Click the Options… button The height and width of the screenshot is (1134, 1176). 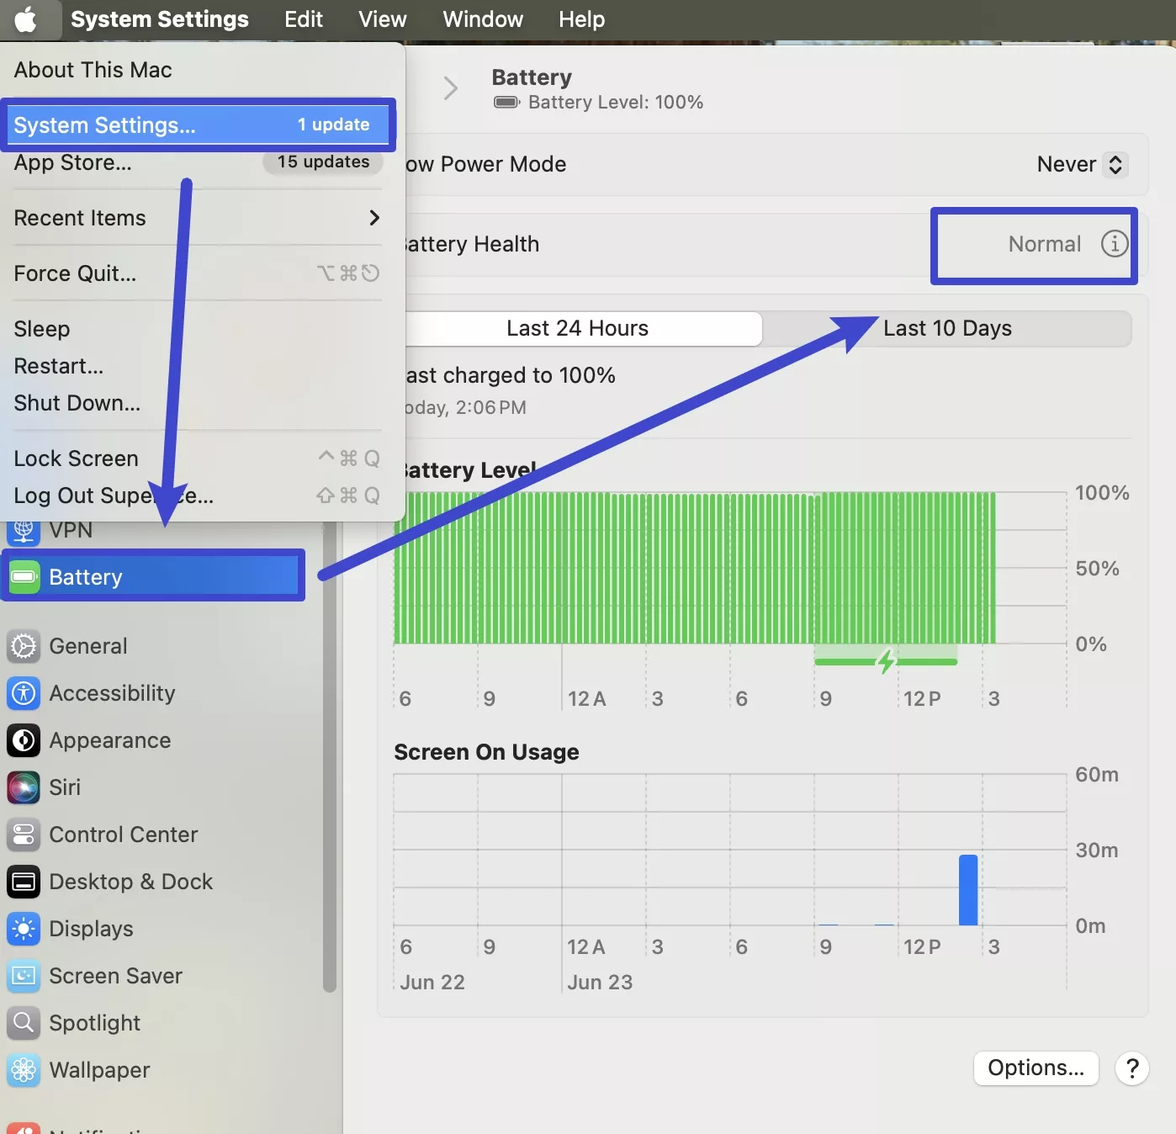(1036, 1068)
